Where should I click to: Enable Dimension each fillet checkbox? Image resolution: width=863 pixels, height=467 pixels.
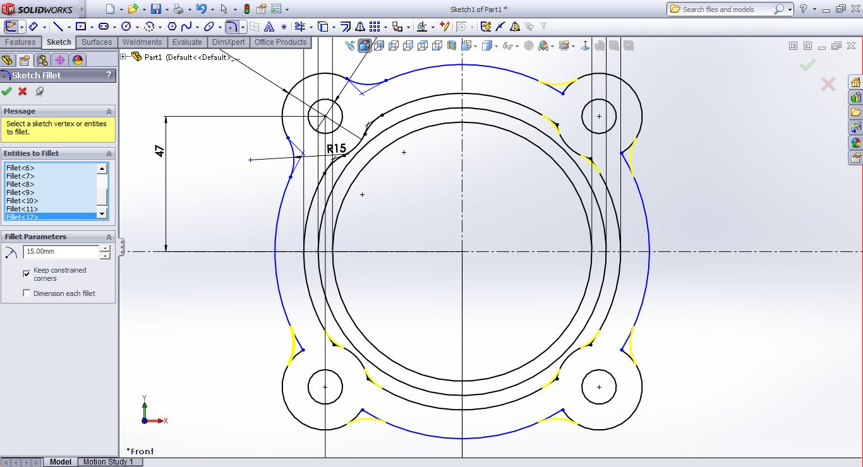click(27, 293)
